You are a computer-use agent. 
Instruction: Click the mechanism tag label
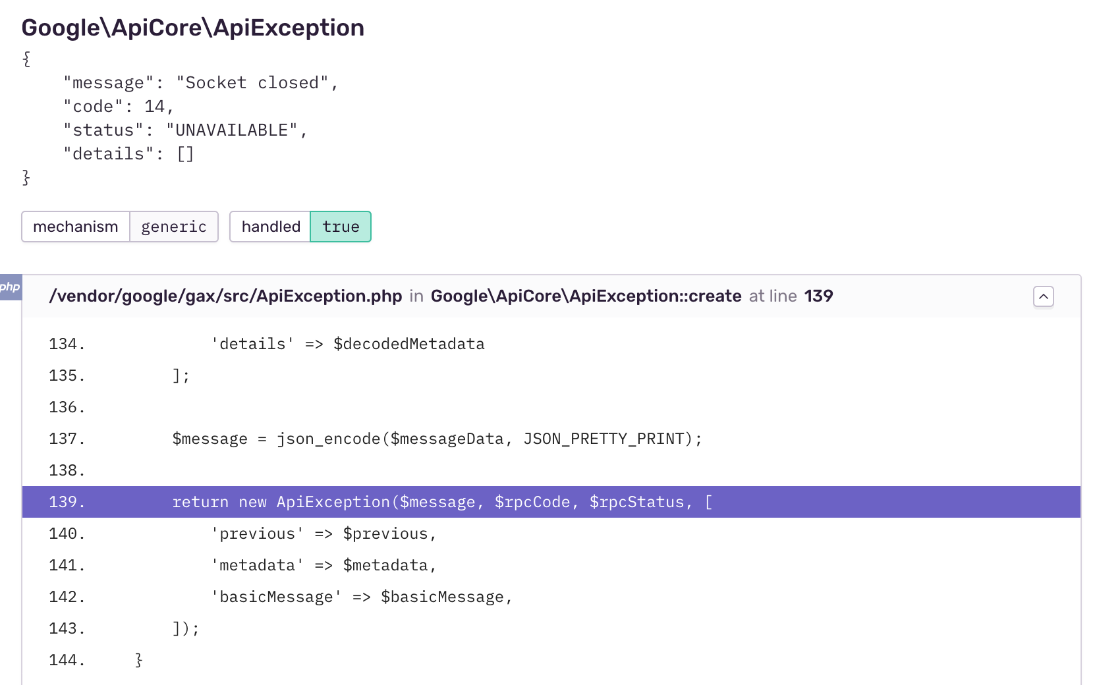(76, 227)
